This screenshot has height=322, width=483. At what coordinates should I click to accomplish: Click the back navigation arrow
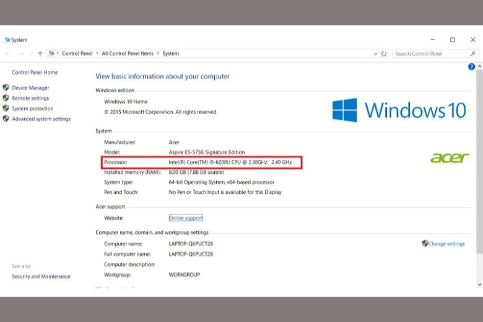coord(8,54)
